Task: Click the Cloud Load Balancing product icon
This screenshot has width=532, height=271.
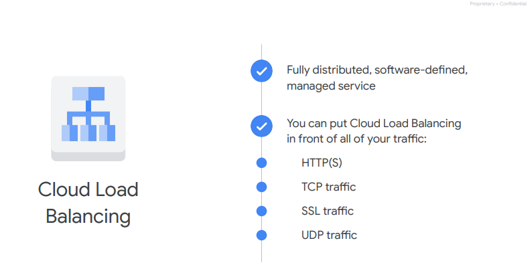Action: coord(88,118)
